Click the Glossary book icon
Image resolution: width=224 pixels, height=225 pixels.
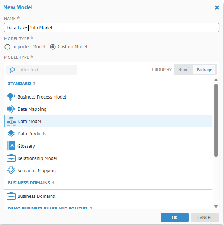point(11,146)
